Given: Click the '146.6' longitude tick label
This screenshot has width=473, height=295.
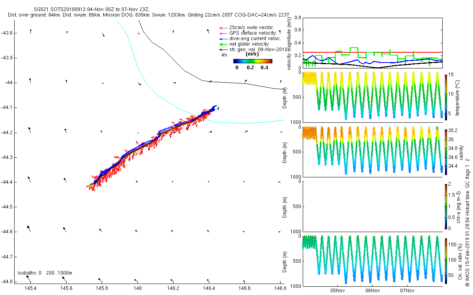Looking at the screenshot, I should [x=244, y=289].
